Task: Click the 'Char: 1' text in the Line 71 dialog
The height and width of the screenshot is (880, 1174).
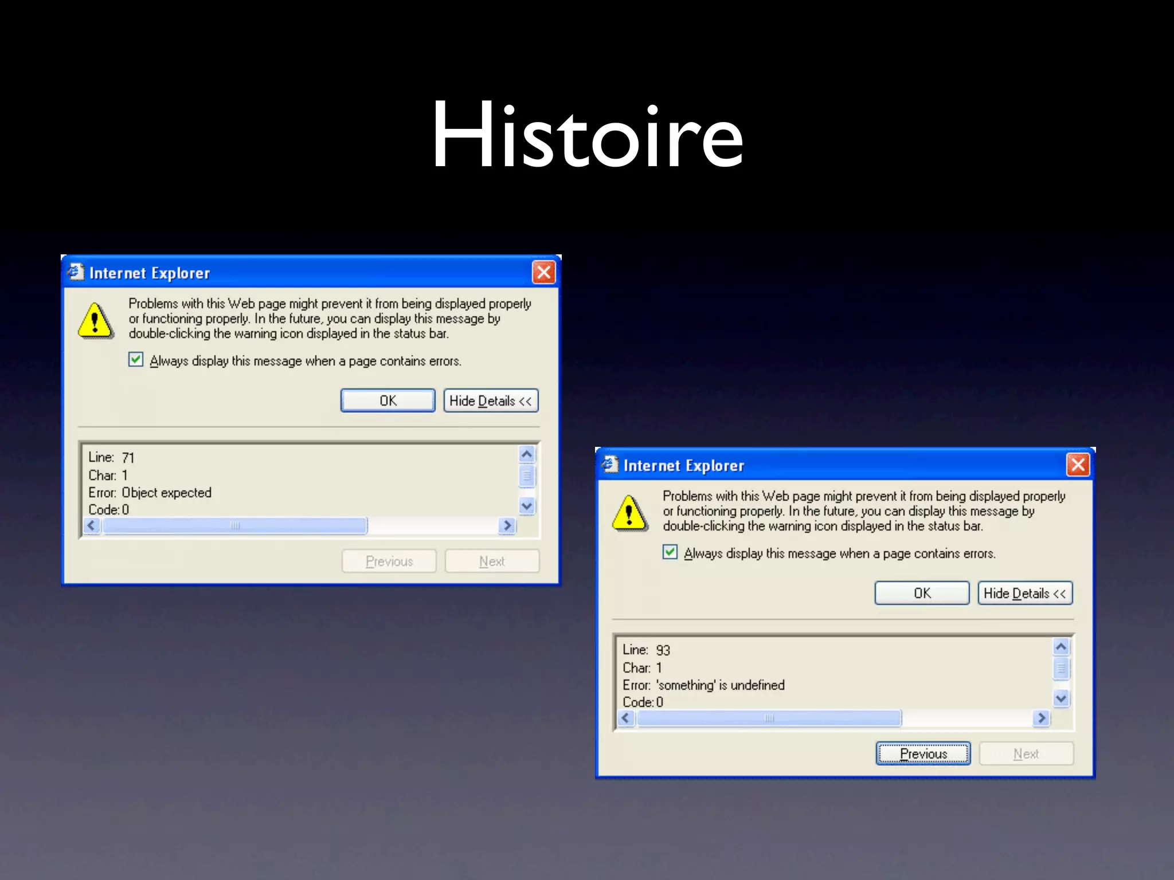Action: [108, 476]
